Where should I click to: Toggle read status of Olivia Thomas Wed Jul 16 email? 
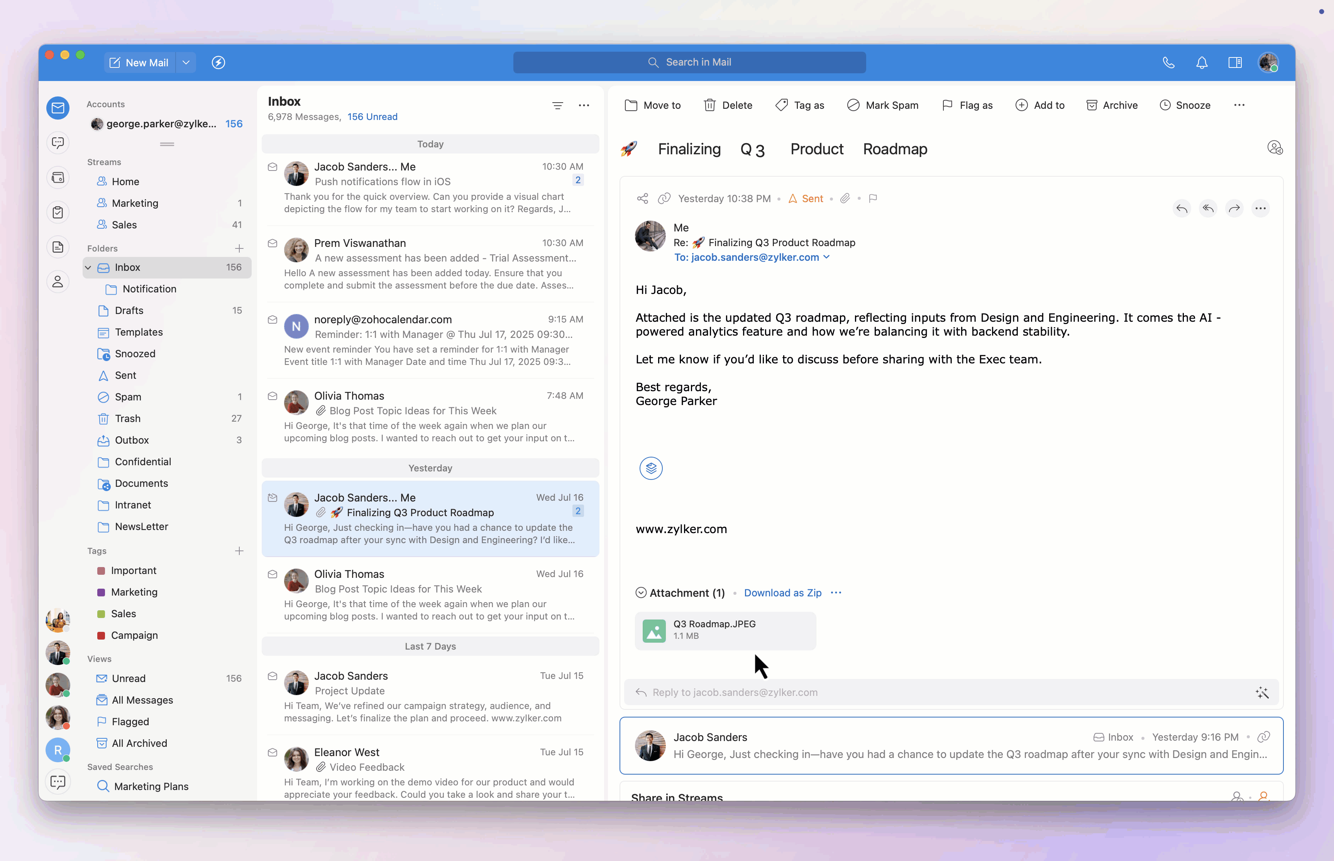(273, 574)
